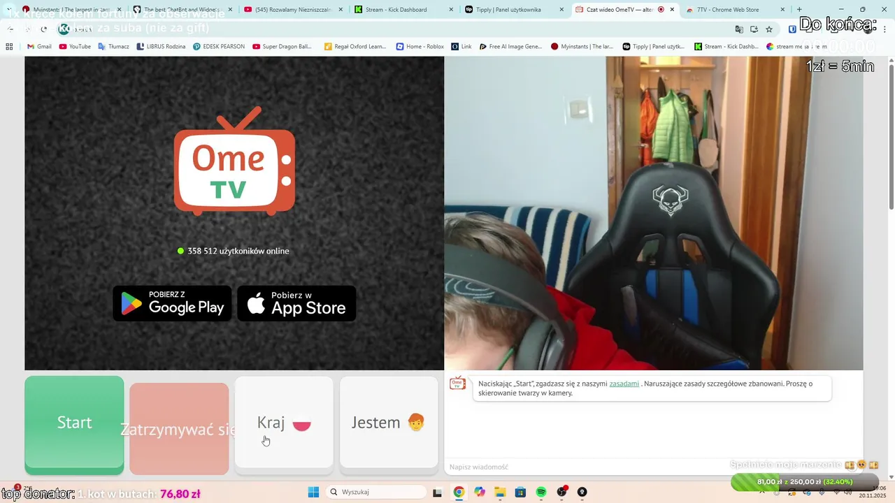Open the Link bookmark
The image size is (895, 503).
point(461,47)
